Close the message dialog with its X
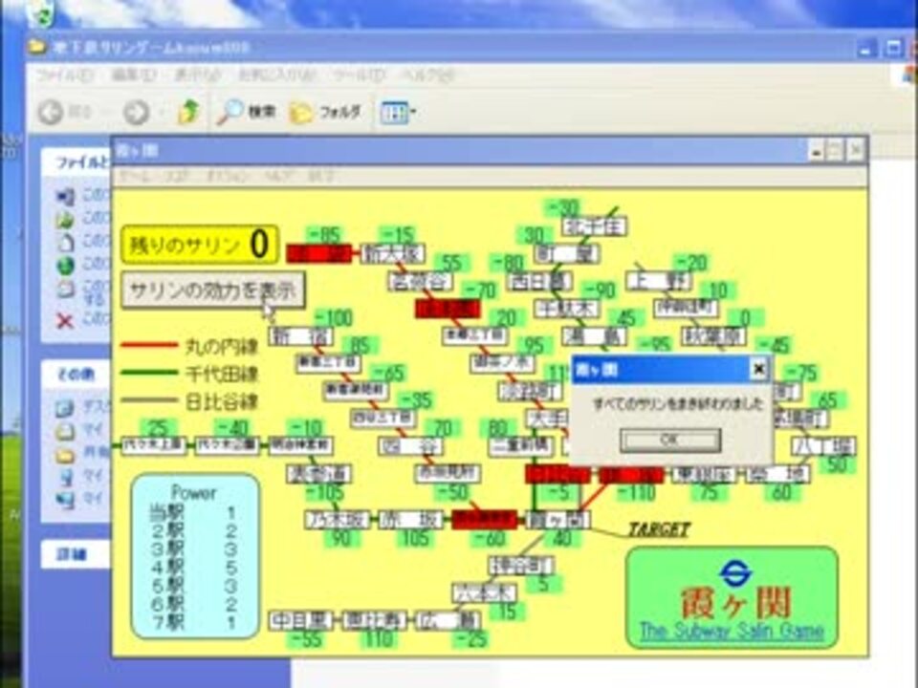The image size is (918, 688). (x=757, y=369)
